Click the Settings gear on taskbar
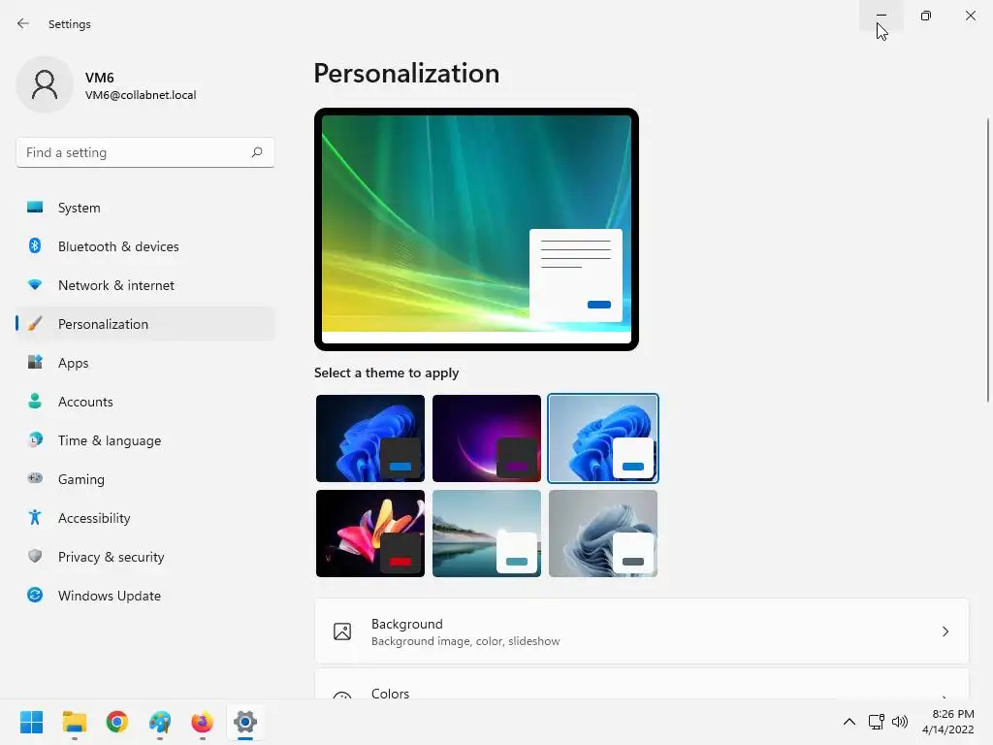 pos(245,722)
